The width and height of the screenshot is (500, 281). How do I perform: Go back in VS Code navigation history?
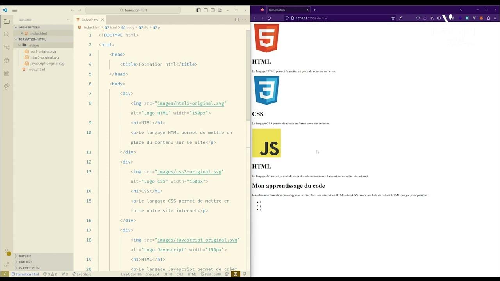pyautogui.click(x=72, y=10)
